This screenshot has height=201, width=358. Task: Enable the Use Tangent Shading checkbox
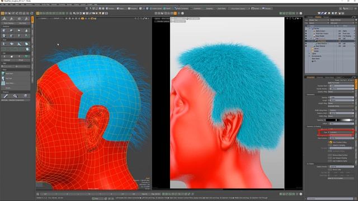click(330, 158)
